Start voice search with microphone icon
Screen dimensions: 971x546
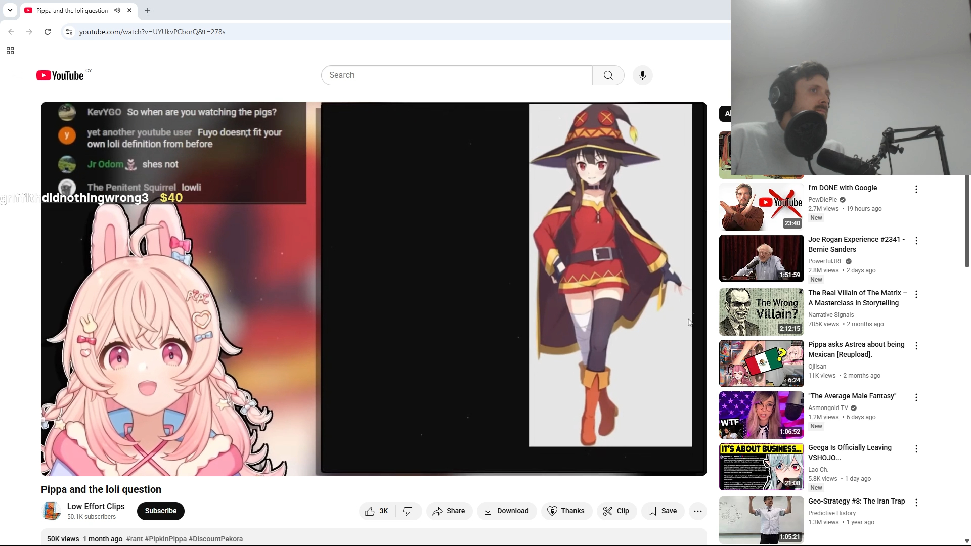[x=642, y=75]
